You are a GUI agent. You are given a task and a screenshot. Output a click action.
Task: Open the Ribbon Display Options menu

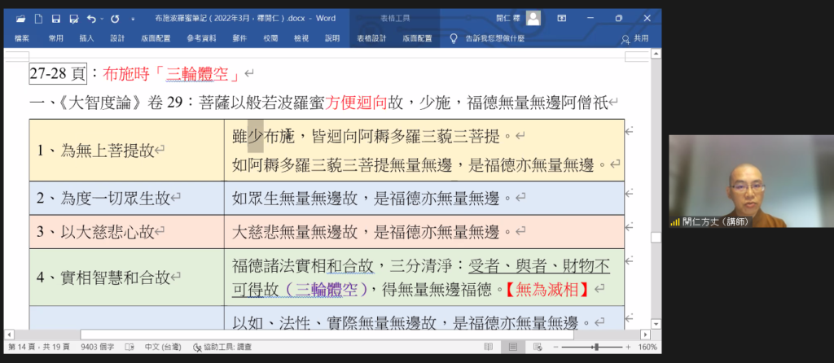coord(562,18)
